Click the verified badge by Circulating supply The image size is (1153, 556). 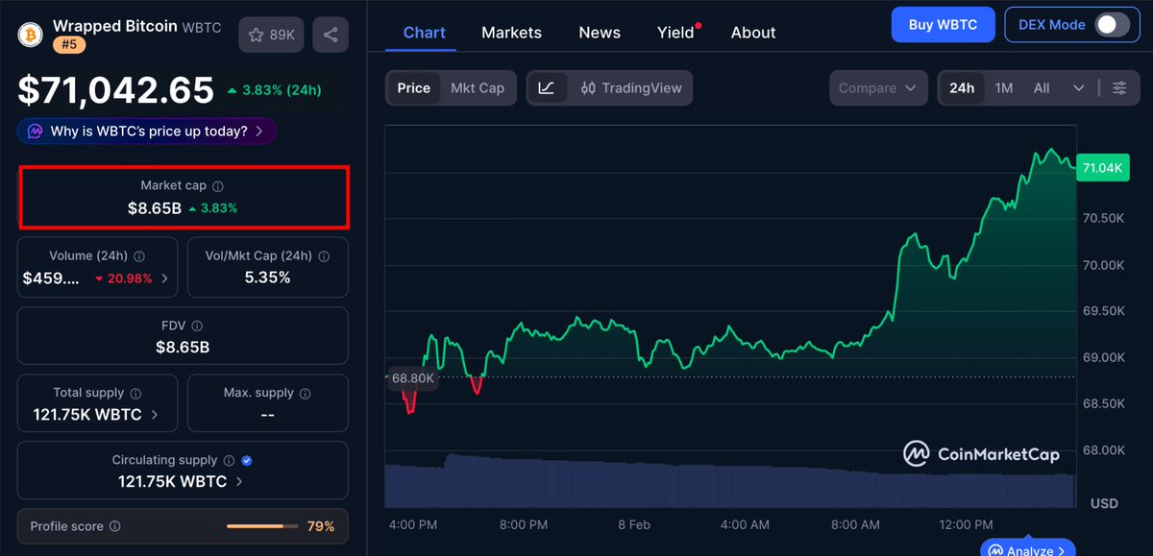247,461
